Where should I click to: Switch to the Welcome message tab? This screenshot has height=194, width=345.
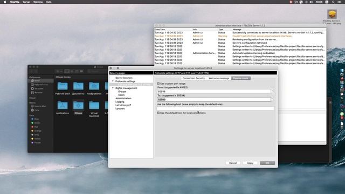[x=219, y=78]
